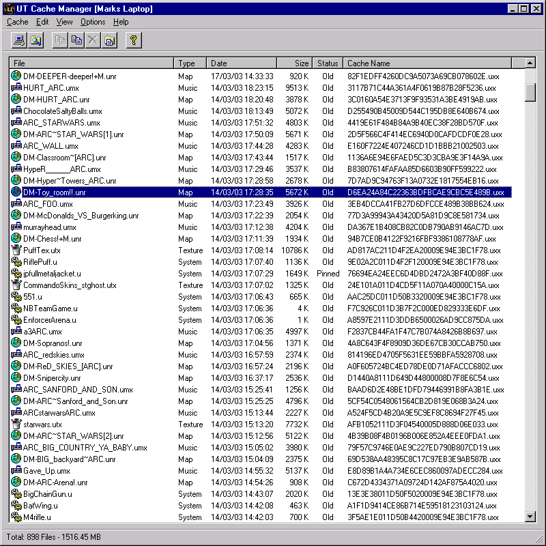Click the map icon beside DM-McDonalds_VS_Burgerking.unr
The image size is (546, 546).
(17, 215)
